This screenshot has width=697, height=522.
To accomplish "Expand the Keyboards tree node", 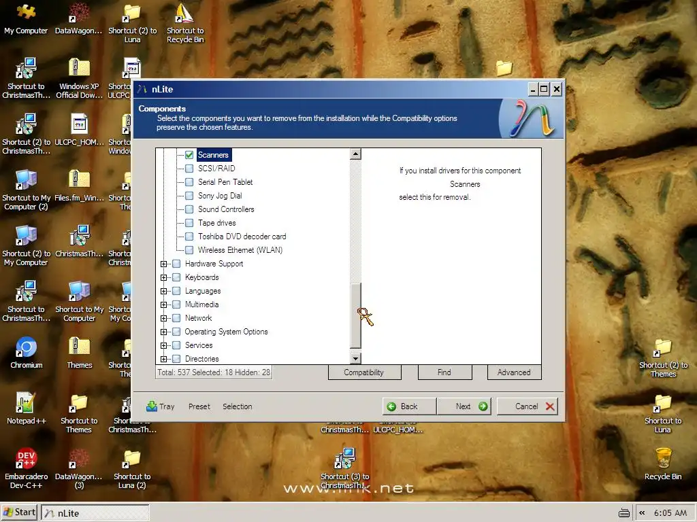I will [163, 277].
